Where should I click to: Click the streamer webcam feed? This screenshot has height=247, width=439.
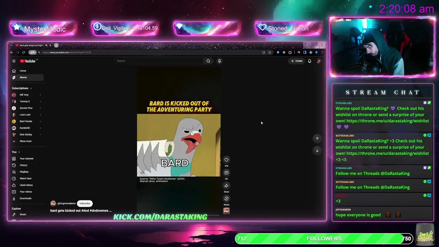[382, 47]
